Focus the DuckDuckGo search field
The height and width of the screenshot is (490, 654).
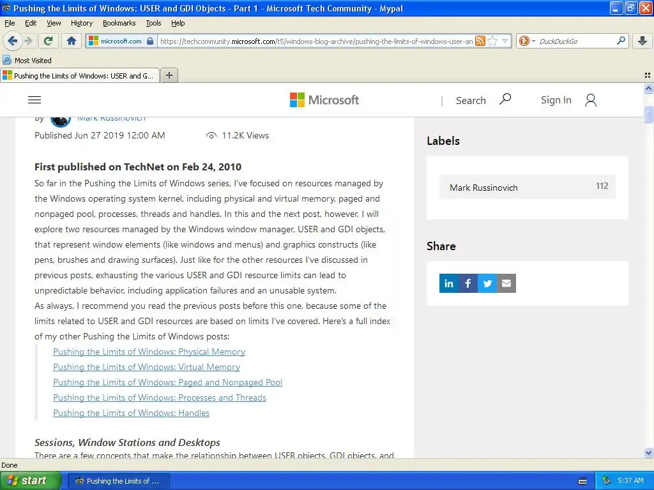pyautogui.click(x=575, y=41)
